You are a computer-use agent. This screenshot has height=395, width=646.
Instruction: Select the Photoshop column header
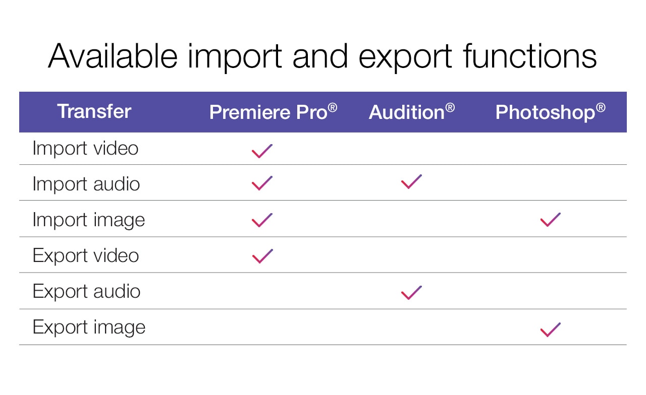[550, 112]
